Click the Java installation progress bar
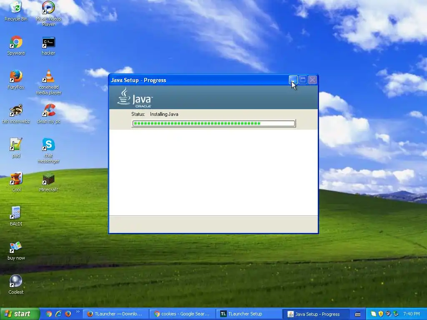The width and height of the screenshot is (427, 320). click(213, 123)
